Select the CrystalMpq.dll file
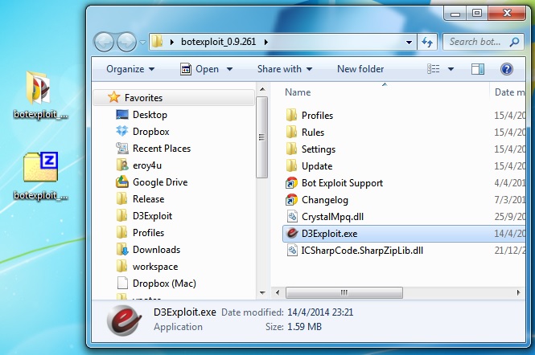The image size is (535, 355). (333, 217)
